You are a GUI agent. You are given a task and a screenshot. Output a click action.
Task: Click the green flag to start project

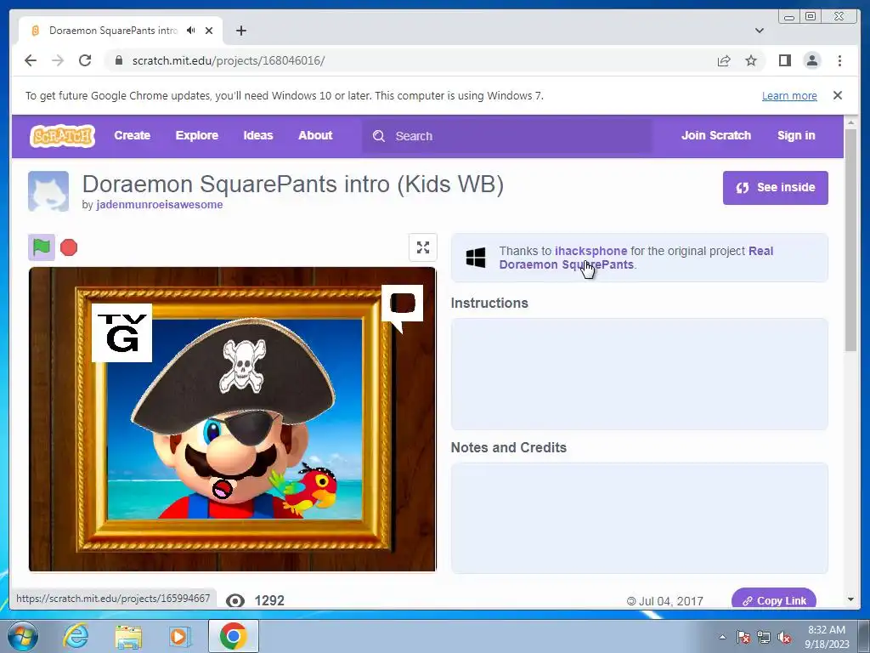[42, 247]
